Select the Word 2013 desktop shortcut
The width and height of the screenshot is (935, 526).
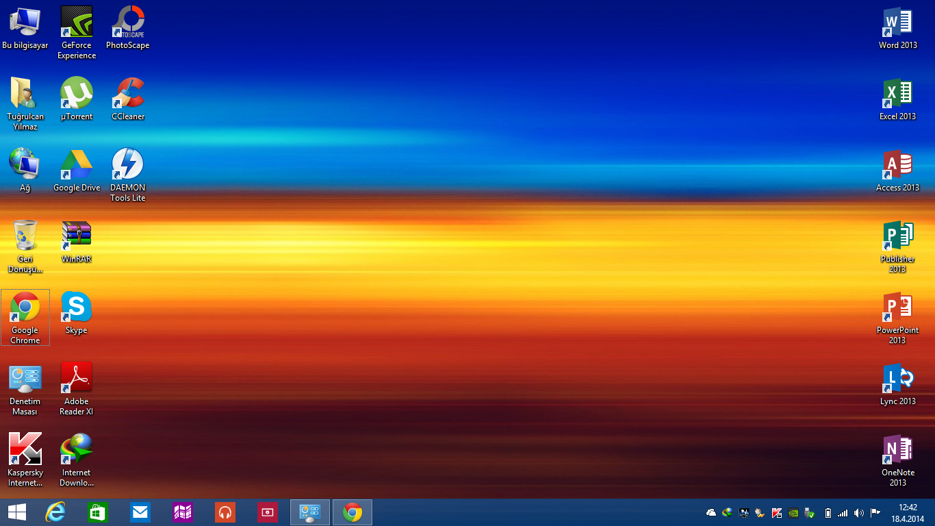tap(897, 28)
